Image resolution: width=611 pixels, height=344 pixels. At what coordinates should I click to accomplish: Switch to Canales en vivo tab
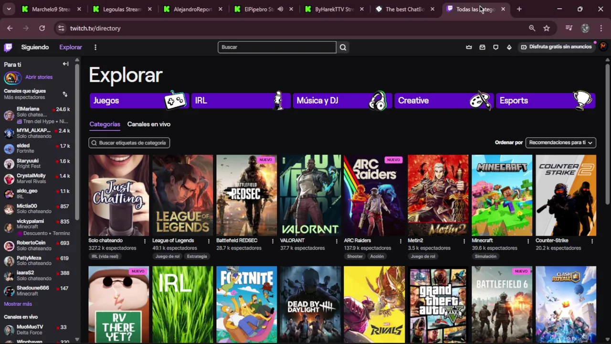coord(148,124)
